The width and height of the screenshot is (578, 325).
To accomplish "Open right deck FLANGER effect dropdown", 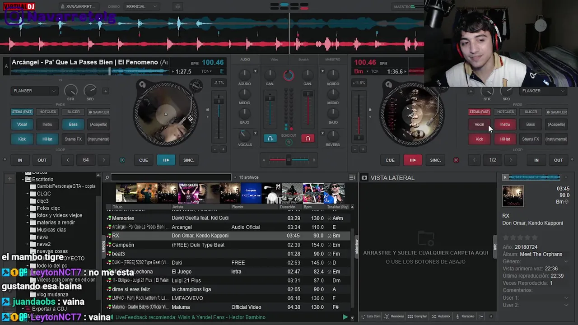I will tap(543, 91).
